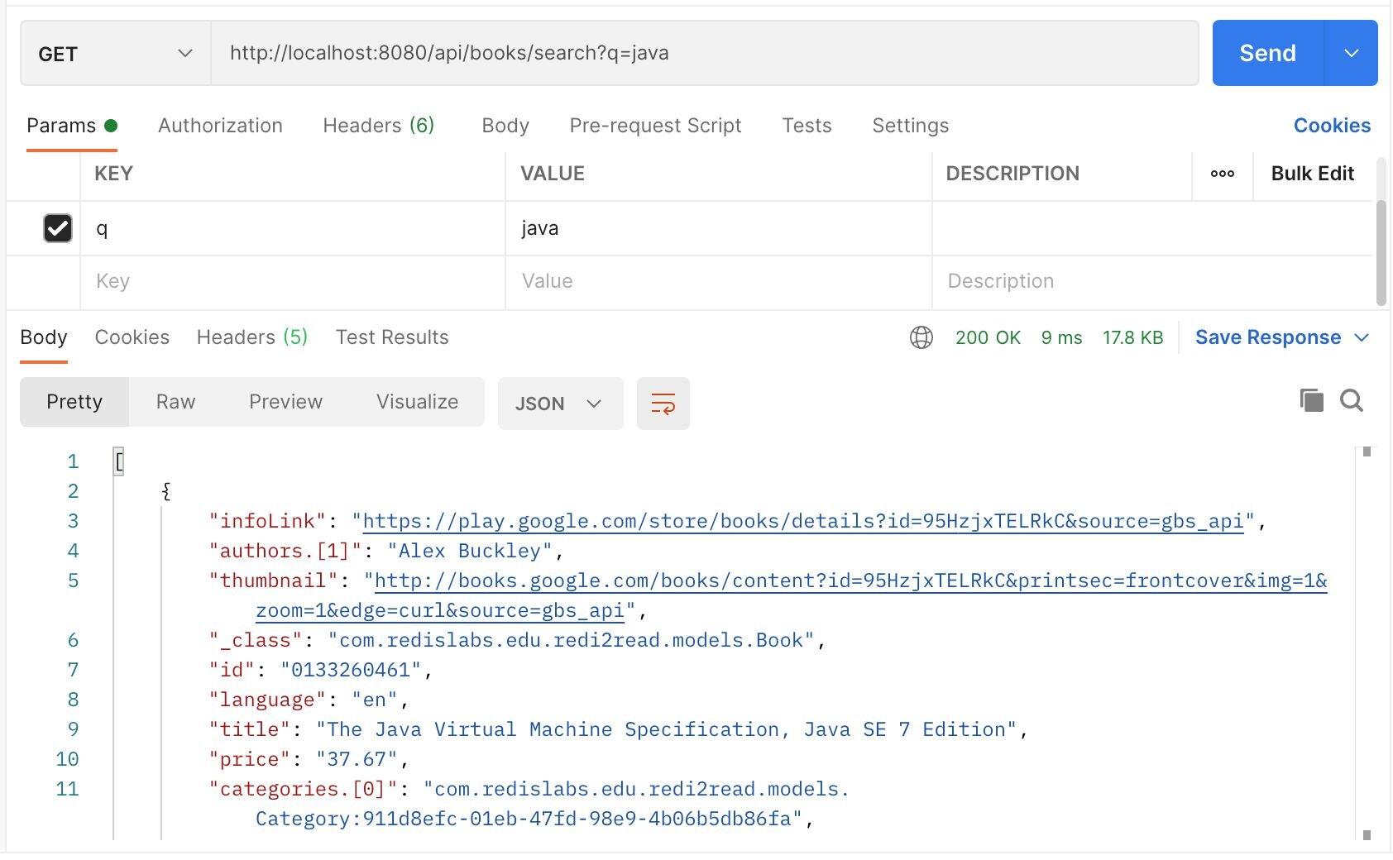Click the q key cell
The width and height of the screenshot is (1393, 860).
293,228
